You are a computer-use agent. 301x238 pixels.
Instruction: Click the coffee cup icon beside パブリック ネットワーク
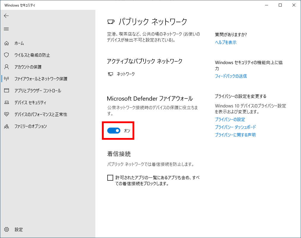tap(111, 22)
